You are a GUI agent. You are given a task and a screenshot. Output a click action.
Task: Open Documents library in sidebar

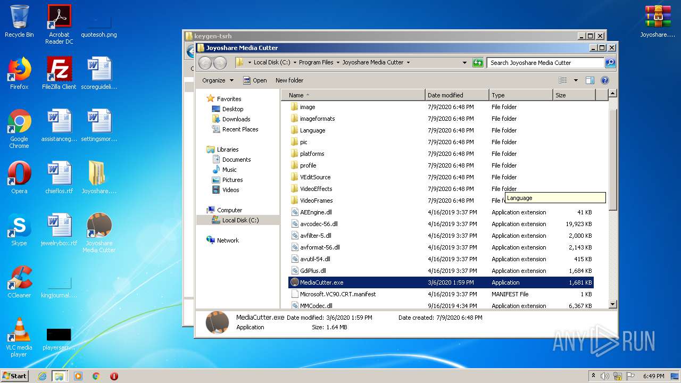pos(231,160)
